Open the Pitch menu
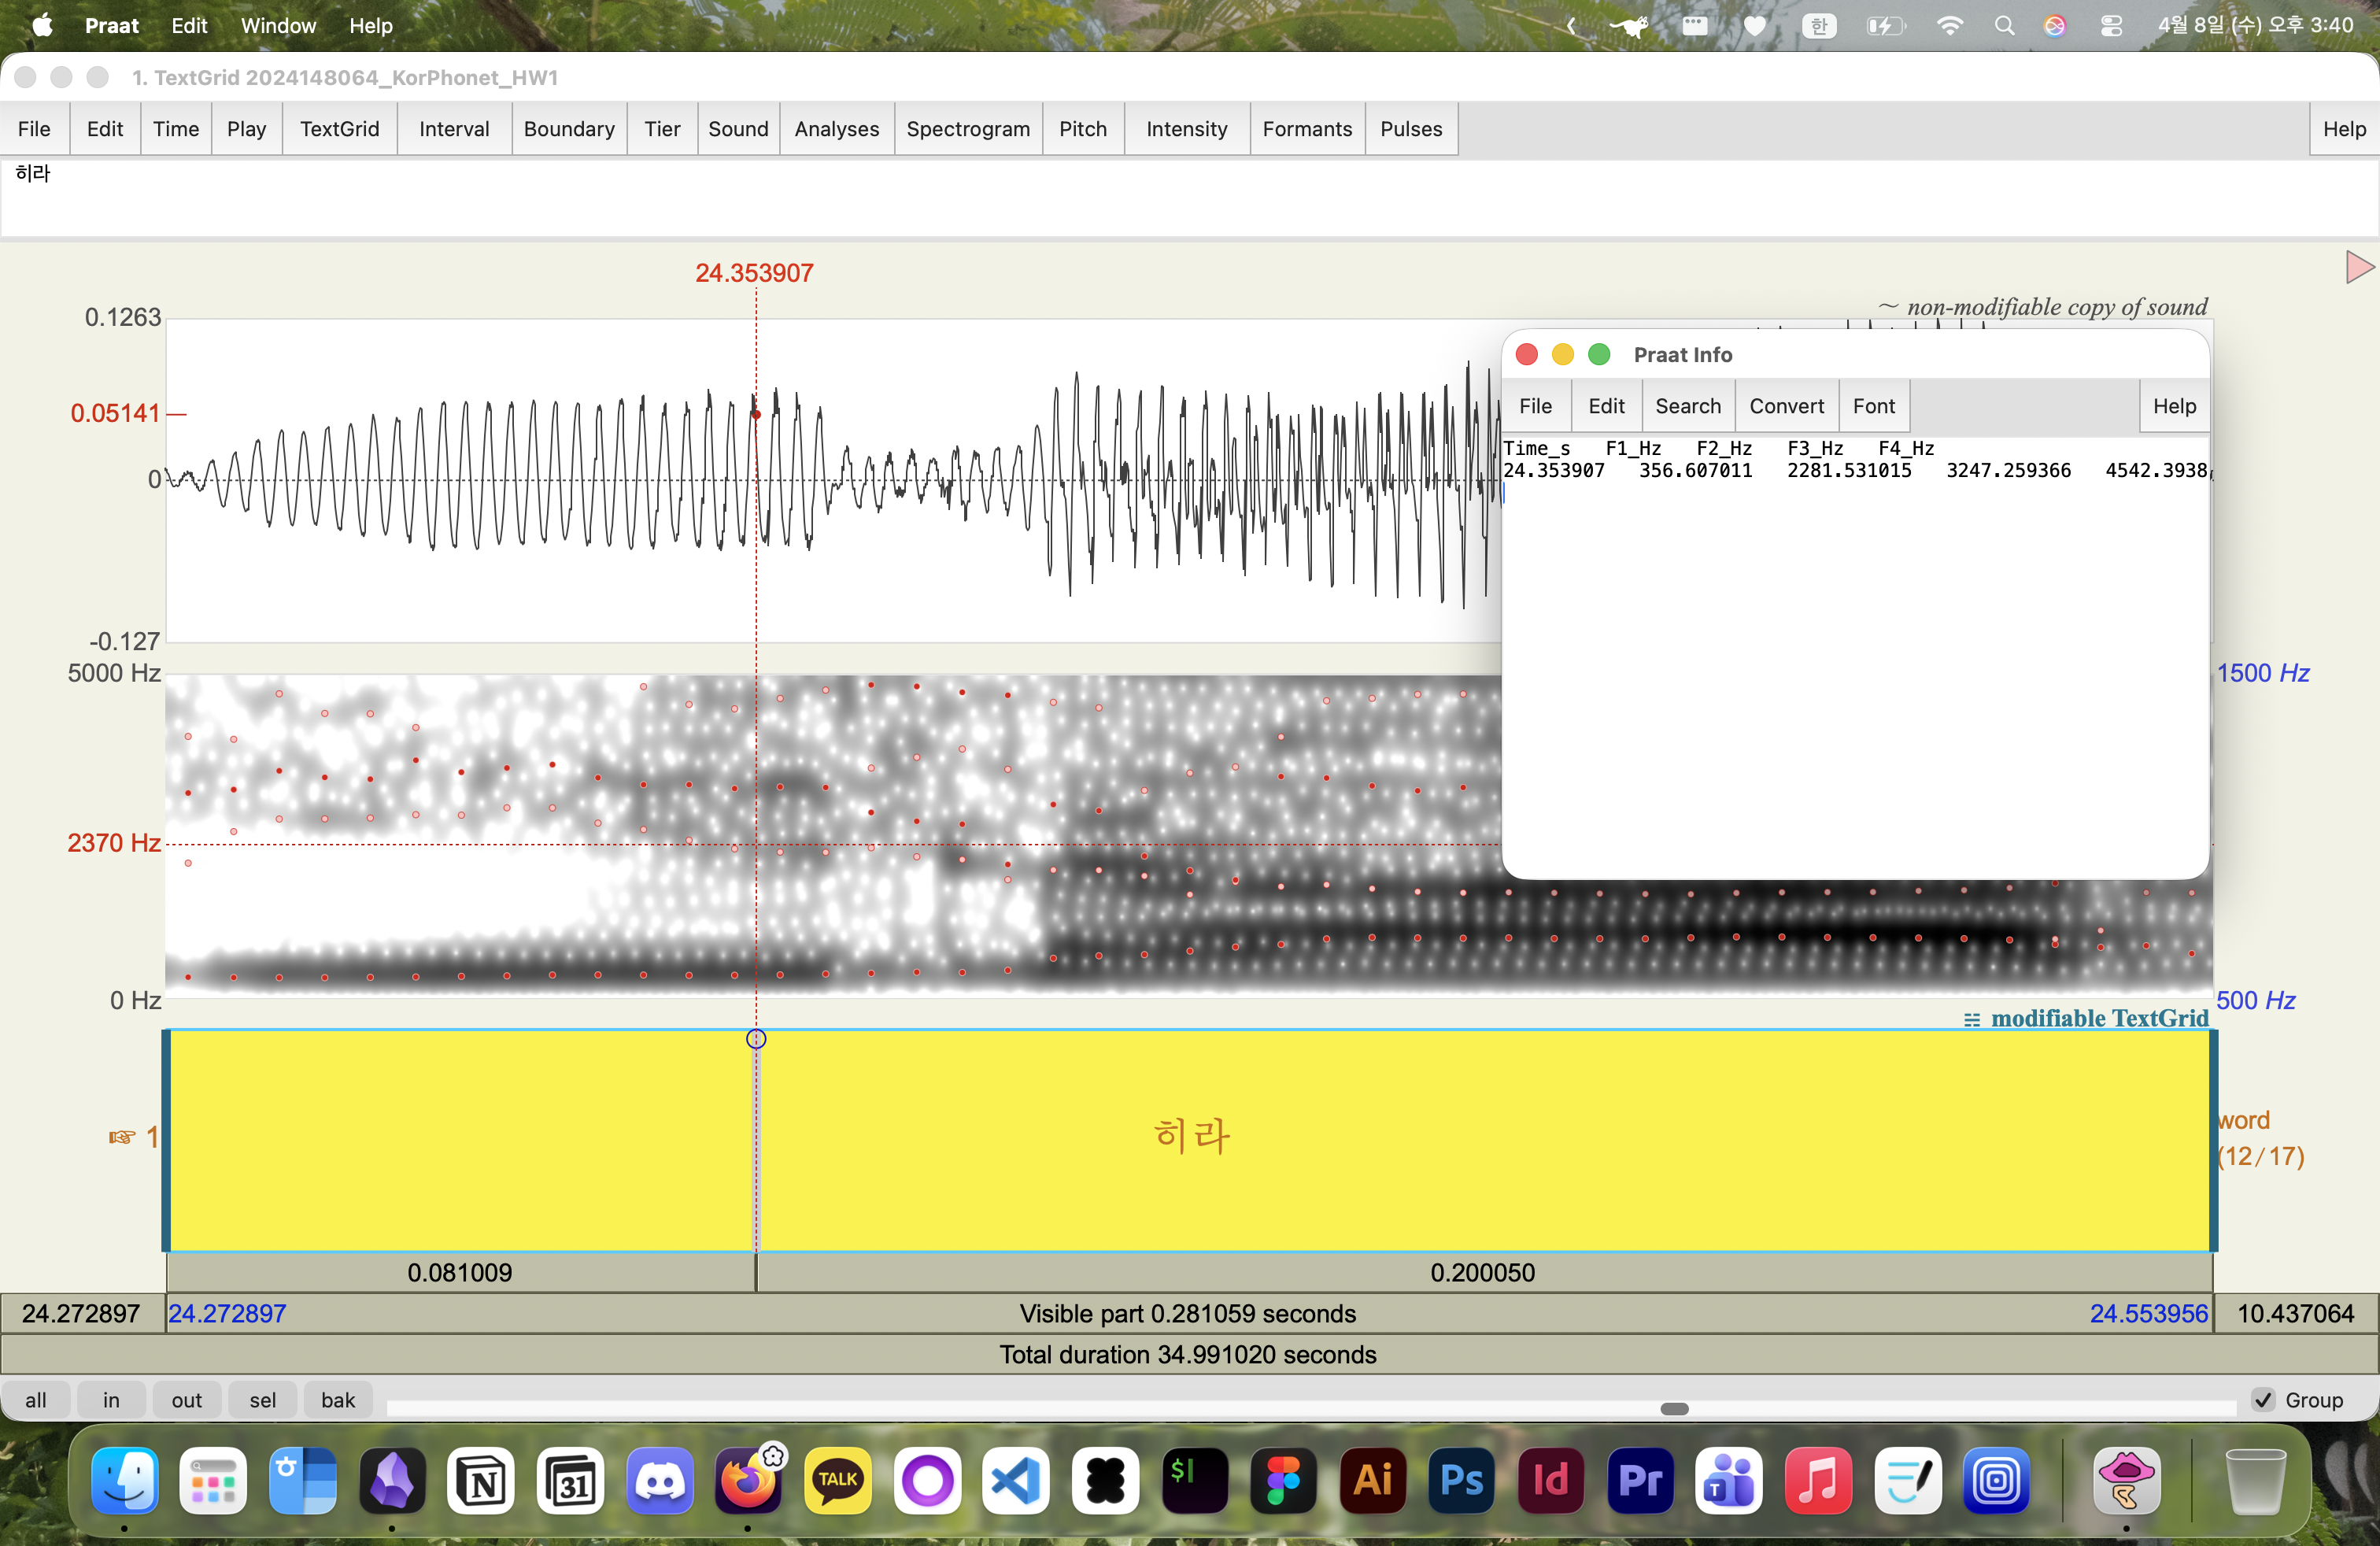Screen dimensions: 2380x1546 1082,129
